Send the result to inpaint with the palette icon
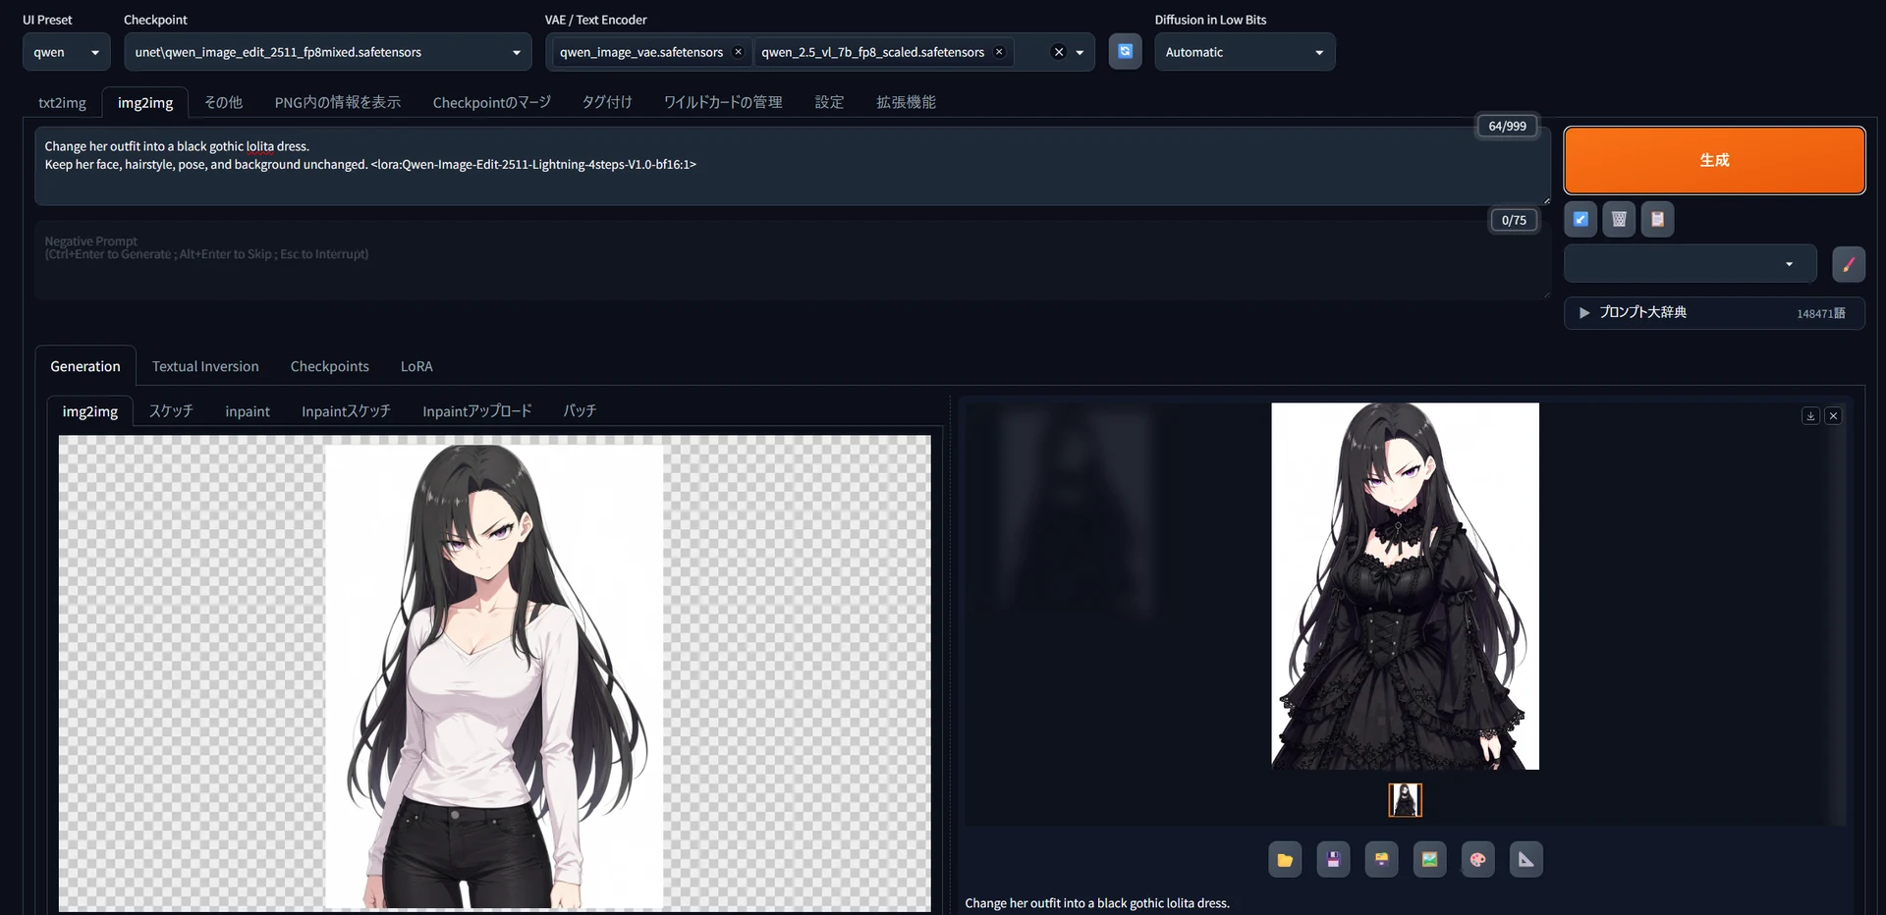 point(1477,860)
